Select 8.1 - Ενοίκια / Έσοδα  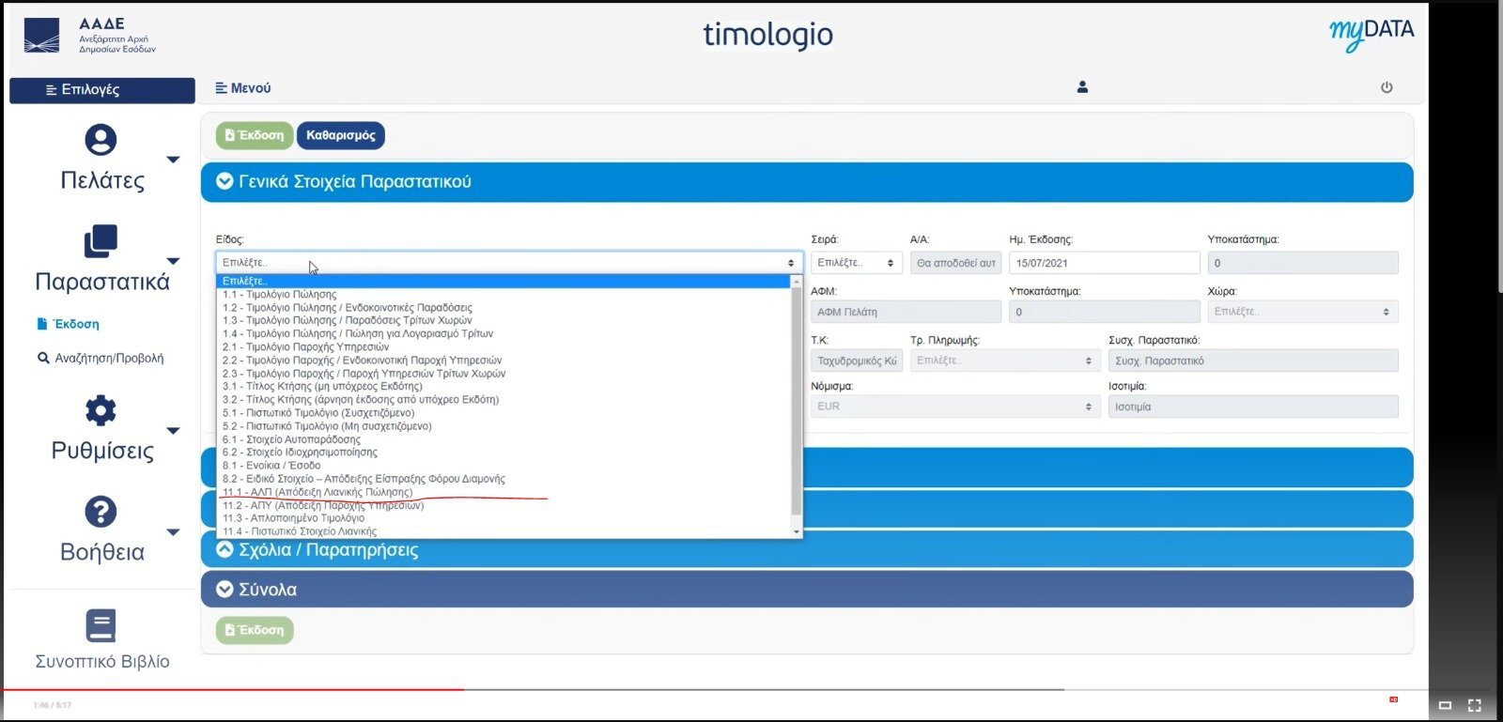[504, 466]
